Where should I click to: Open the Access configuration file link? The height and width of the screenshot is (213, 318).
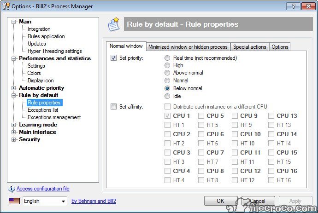point(43,189)
